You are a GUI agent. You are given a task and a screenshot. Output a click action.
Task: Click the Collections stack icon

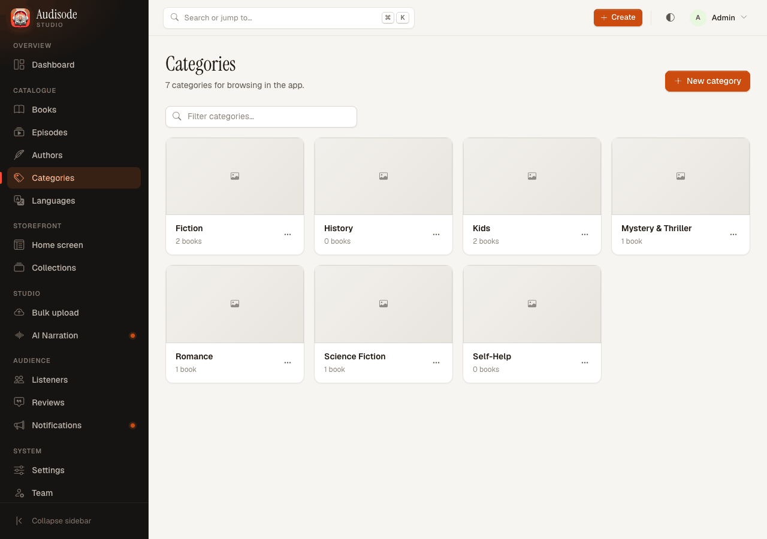(19, 268)
